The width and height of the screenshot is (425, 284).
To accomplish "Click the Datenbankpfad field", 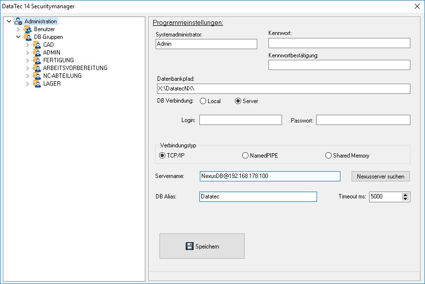I will tap(283, 89).
